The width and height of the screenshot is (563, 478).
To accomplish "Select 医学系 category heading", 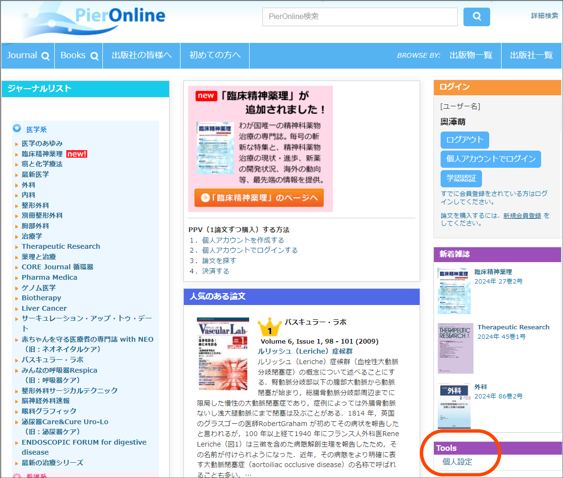I will [x=36, y=129].
